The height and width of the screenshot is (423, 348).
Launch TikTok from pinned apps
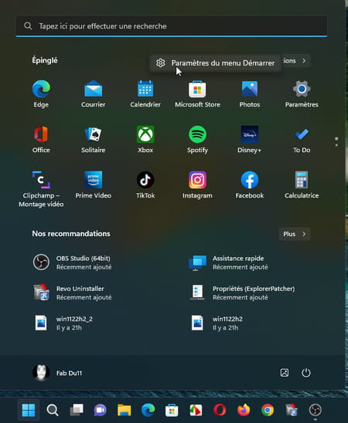click(145, 185)
